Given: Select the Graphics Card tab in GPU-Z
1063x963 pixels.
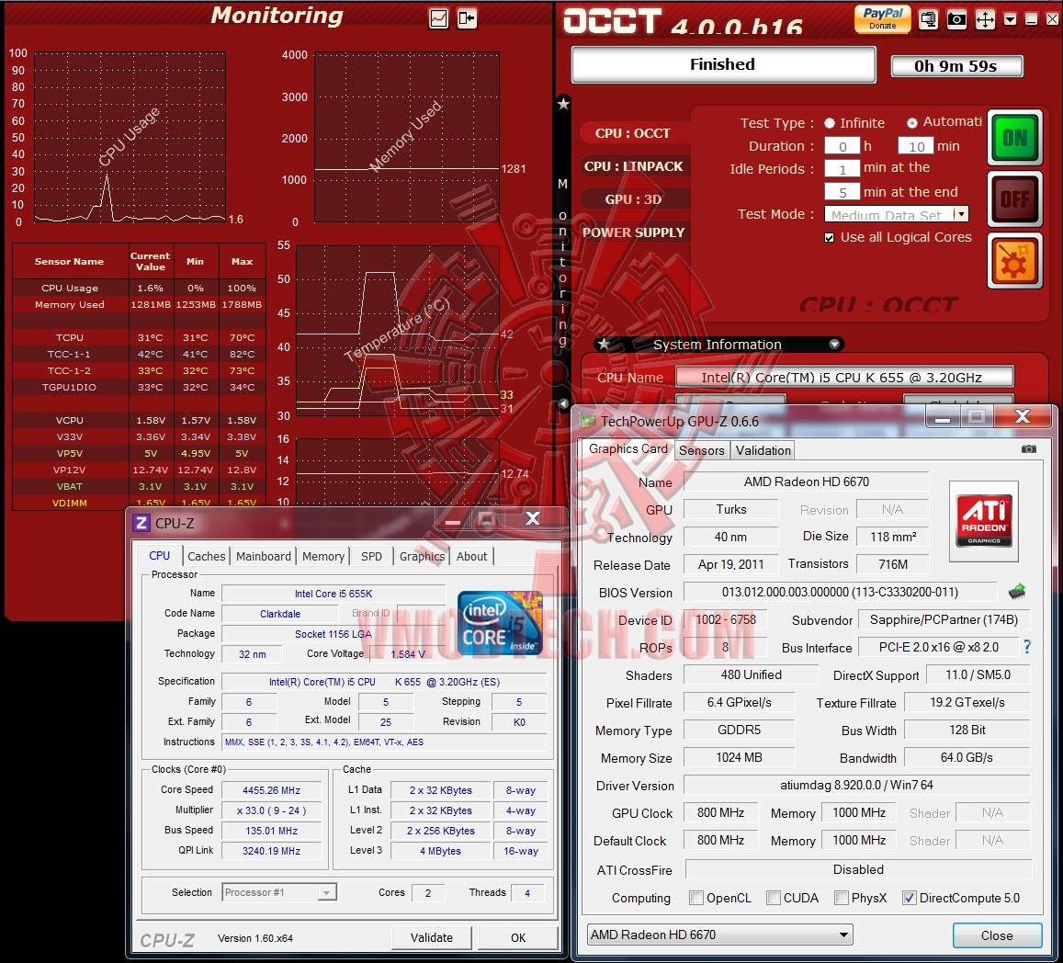Looking at the screenshot, I should tap(628, 449).
